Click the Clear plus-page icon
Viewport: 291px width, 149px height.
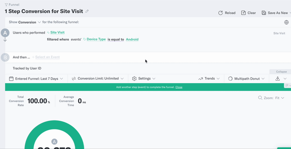243,13
